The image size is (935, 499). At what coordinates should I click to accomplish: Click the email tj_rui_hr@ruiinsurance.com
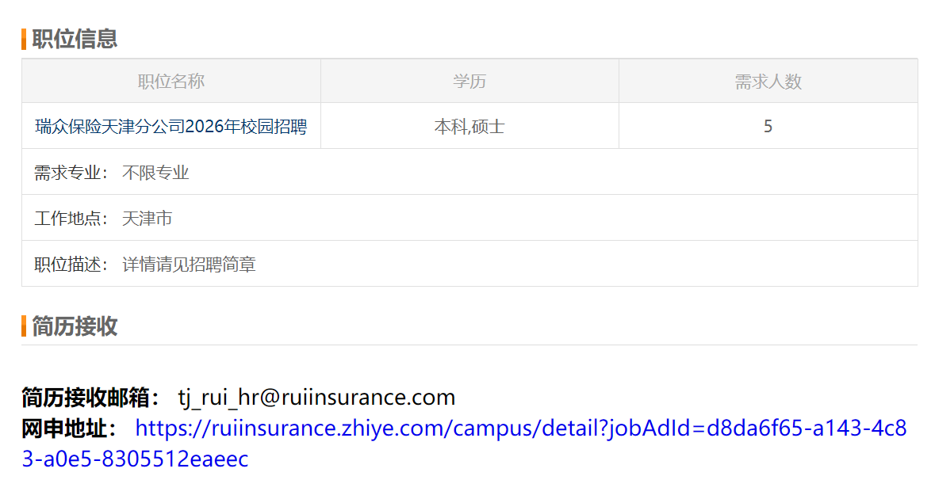tap(316, 397)
